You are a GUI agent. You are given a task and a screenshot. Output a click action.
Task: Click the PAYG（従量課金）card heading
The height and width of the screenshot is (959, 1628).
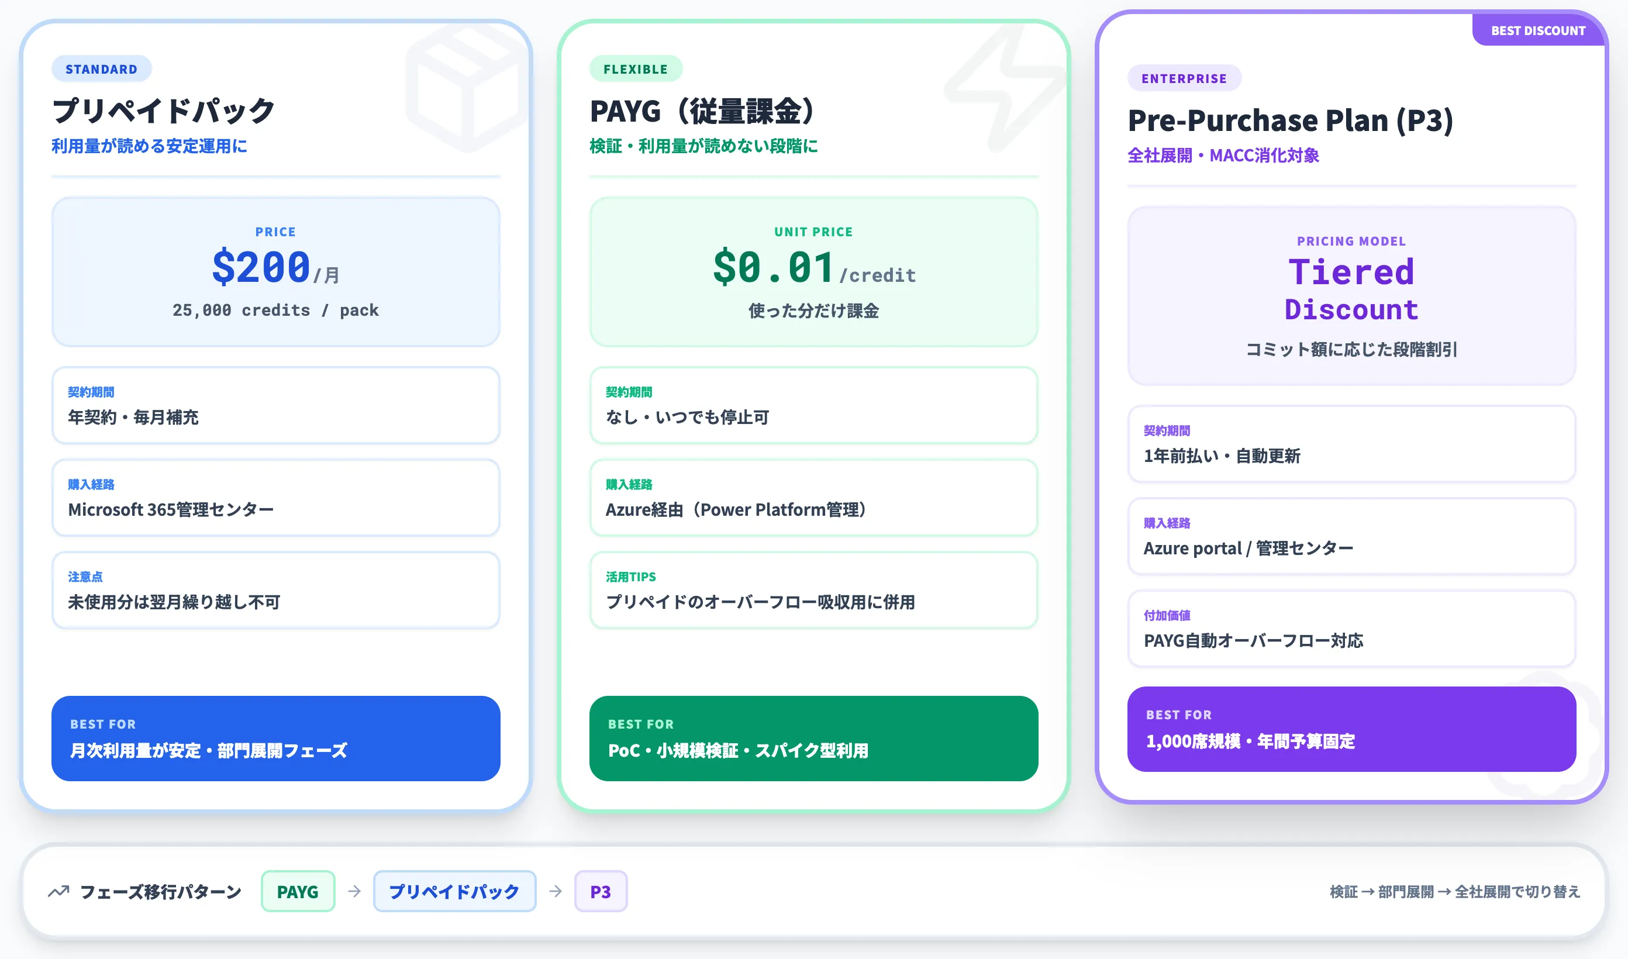[702, 111]
